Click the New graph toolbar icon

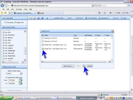tap(31, 18)
